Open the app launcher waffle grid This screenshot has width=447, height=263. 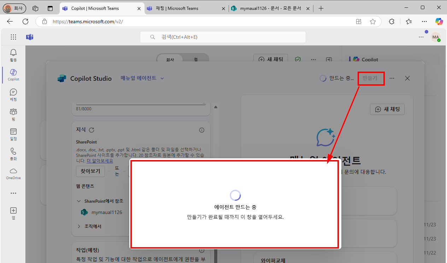click(x=13, y=37)
